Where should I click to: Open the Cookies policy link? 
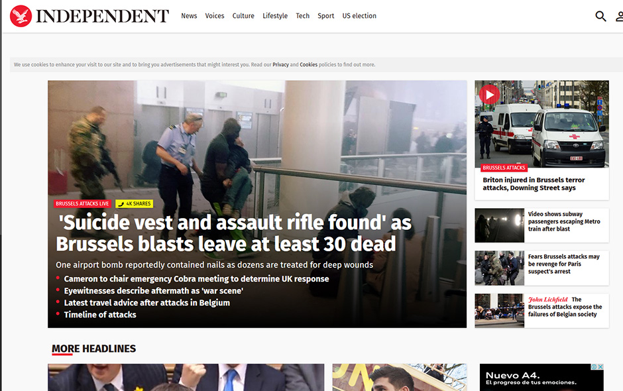[x=308, y=64]
